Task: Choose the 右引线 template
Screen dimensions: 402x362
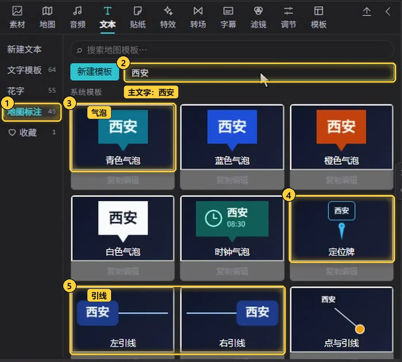Action: point(232,320)
